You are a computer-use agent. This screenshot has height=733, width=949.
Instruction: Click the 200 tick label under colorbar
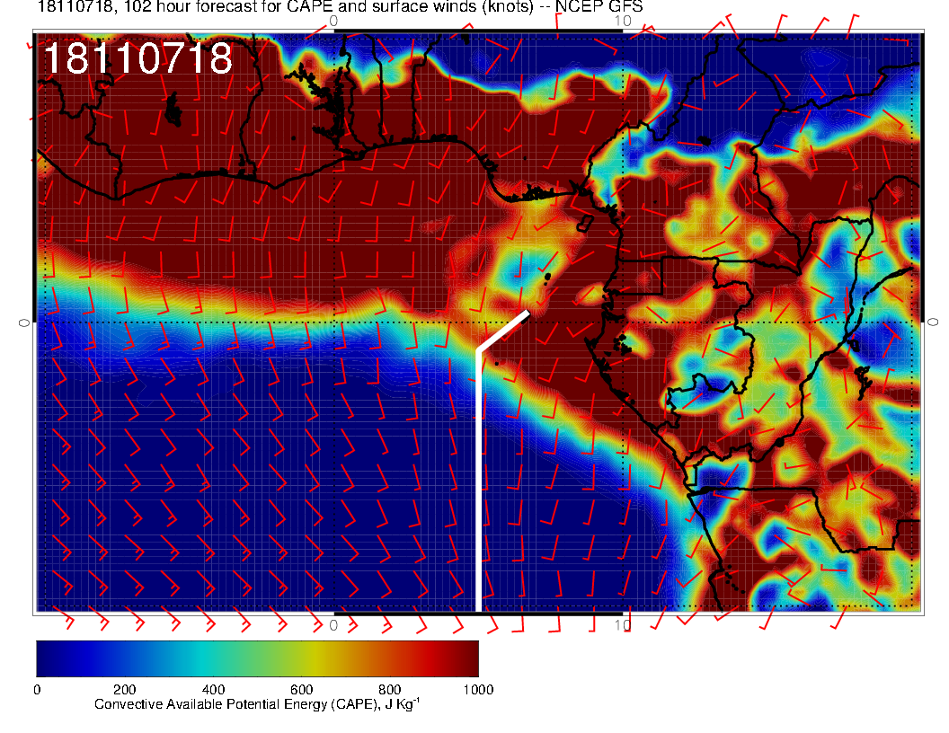(125, 689)
